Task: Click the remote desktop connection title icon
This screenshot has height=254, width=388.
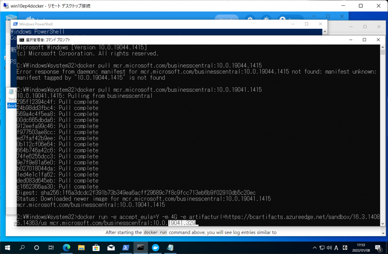Action: pos(6,6)
